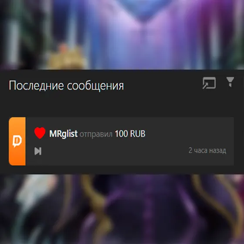Click the number 100 in donation
Image resolution: width=244 pixels, height=244 pixels.
pos(121,134)
